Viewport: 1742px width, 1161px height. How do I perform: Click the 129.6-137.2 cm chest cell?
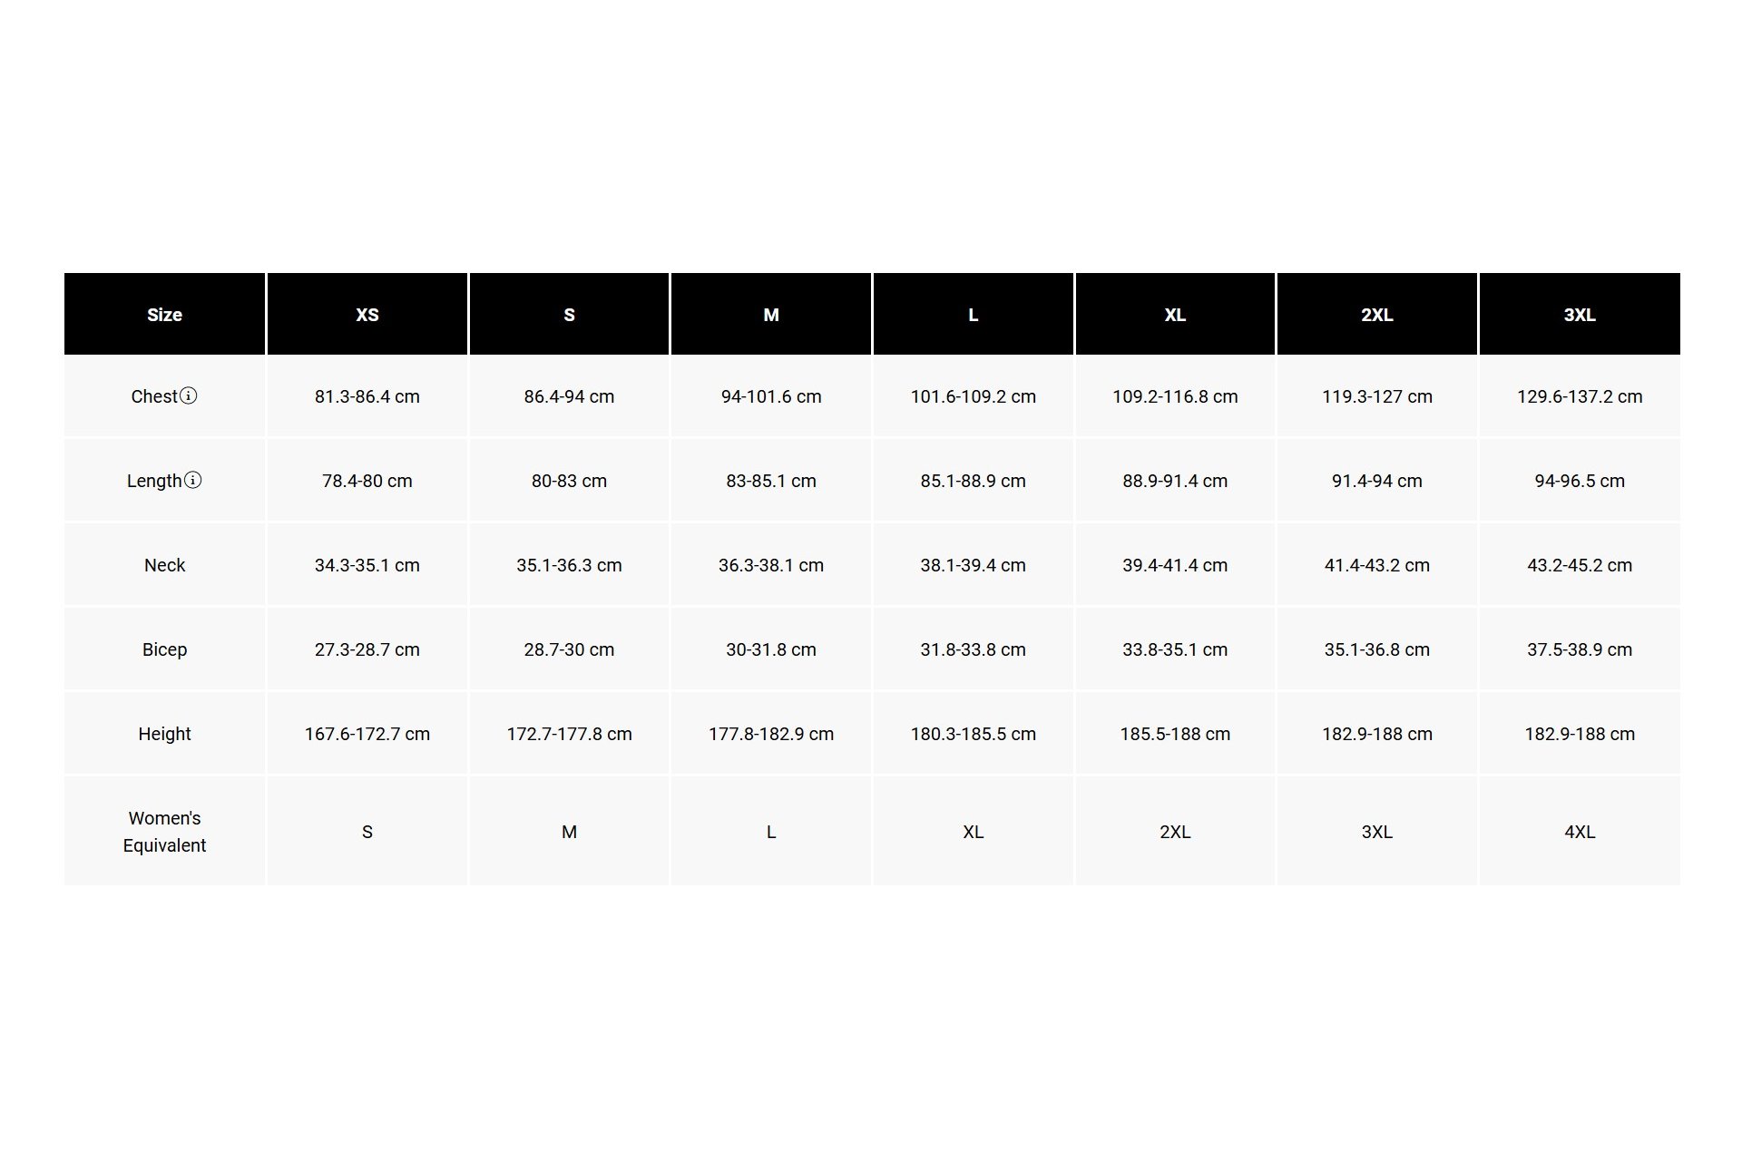click(1580, 396)
